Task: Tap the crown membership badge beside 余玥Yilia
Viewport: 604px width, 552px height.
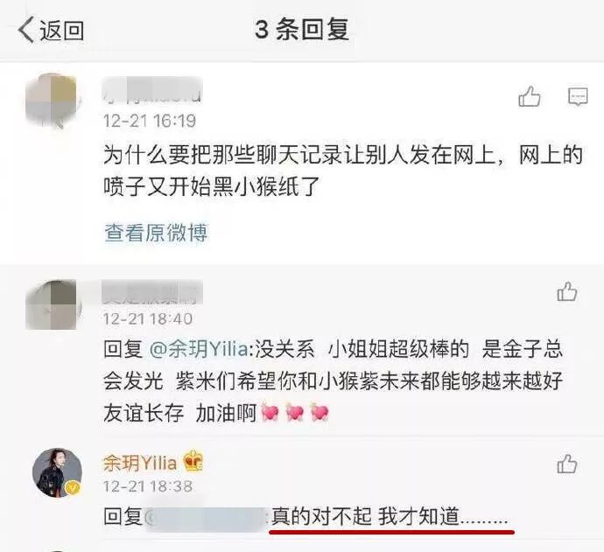Action: [x=193, y=461]
